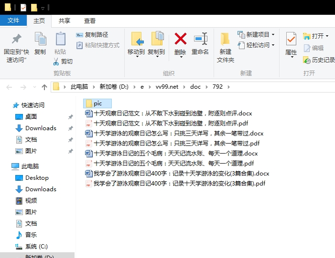Delete item with red X 删除
This screenshot has height=258, width=335.
click(180, 45)
